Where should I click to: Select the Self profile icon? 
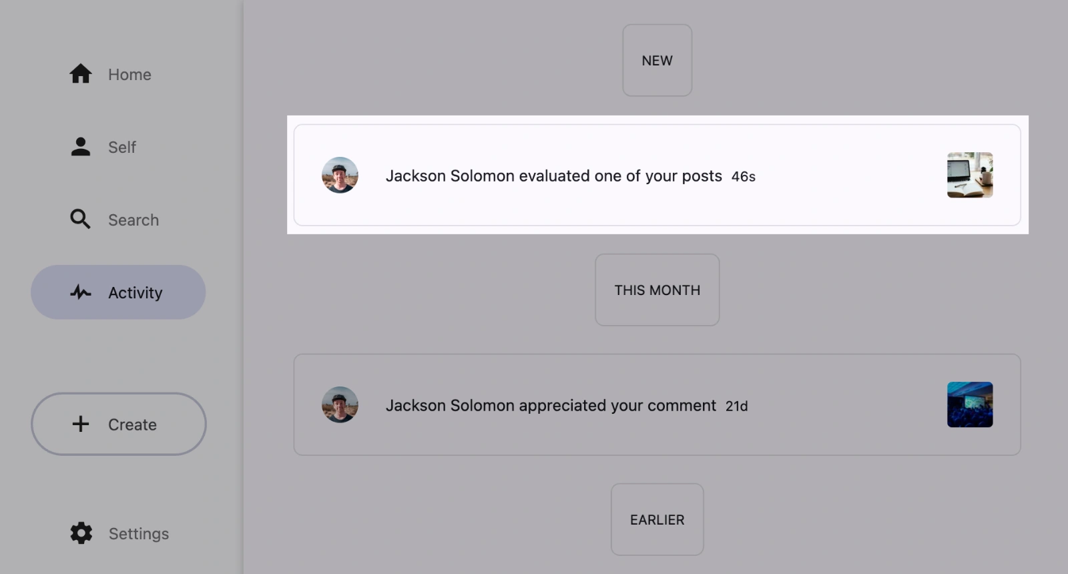click(x=80, y=147)
